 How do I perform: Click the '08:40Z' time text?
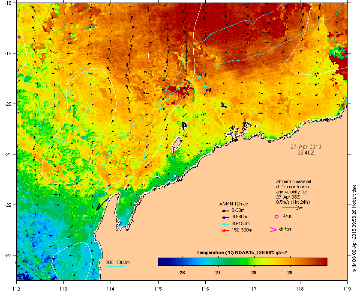306,152
